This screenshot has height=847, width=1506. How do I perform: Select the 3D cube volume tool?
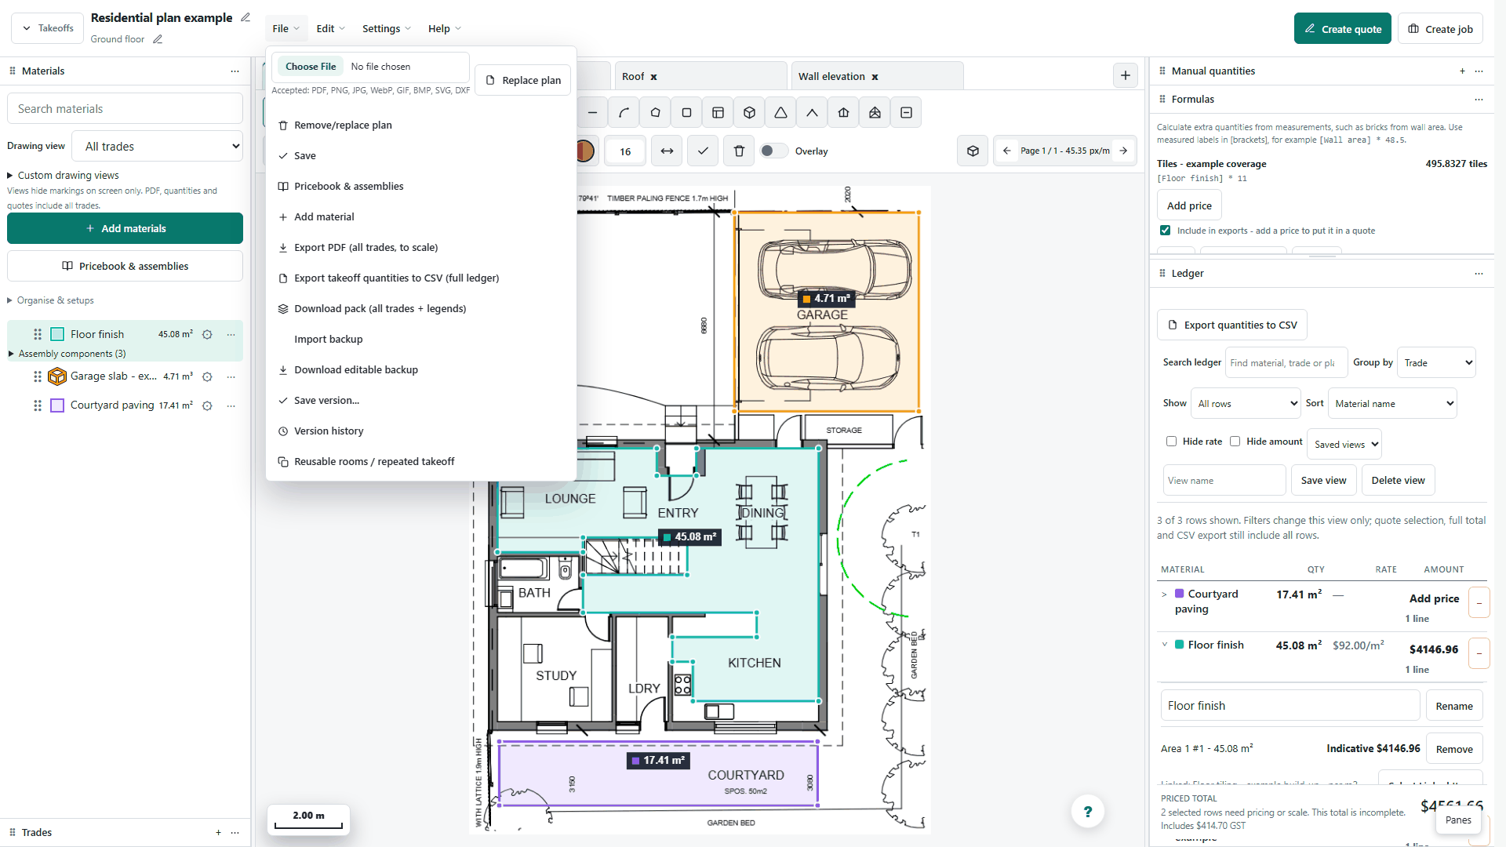click(x=749, y=113)
